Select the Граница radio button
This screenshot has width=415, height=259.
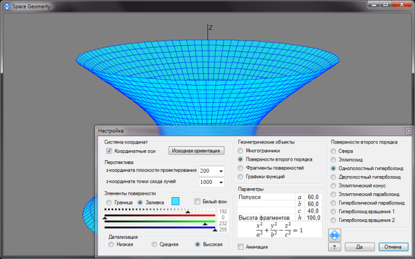pos(110,202)
